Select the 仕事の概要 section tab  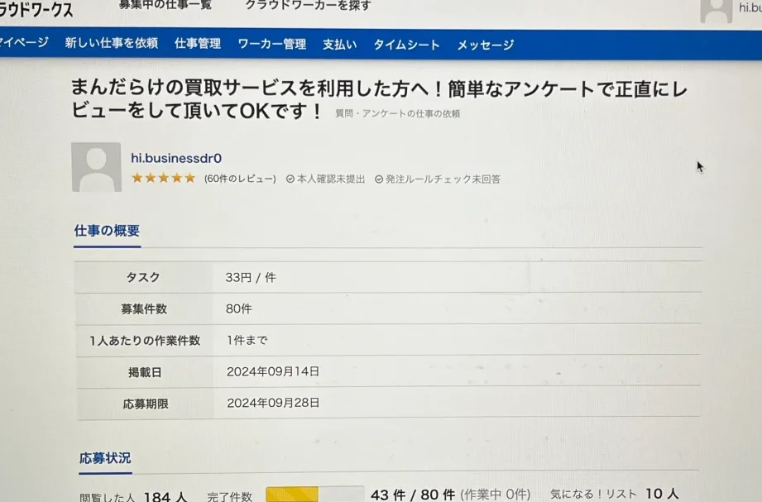(x=108, y=232)
